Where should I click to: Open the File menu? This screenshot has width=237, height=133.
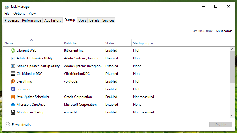coord(7,14)
